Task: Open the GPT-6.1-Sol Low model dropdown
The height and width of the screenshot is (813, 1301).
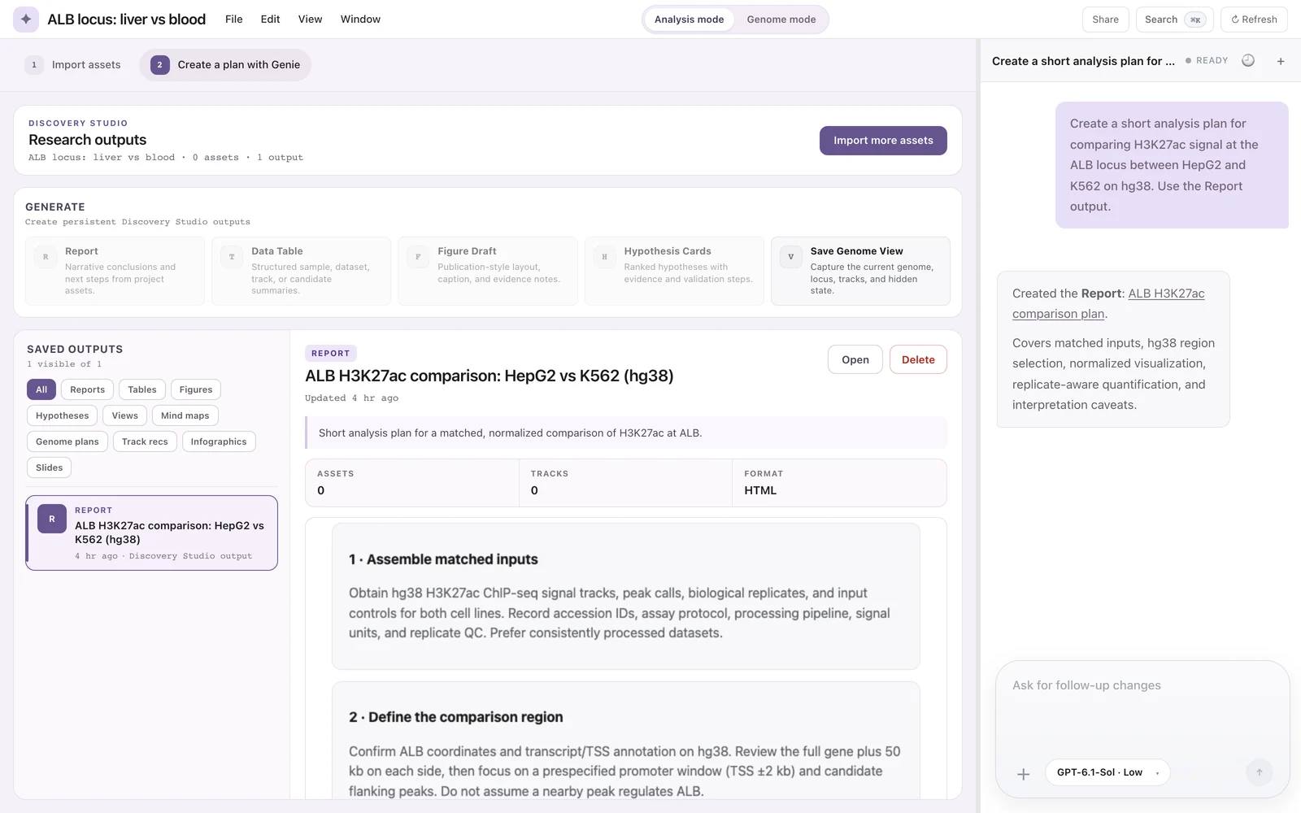Action: (x=1107, y=772)
